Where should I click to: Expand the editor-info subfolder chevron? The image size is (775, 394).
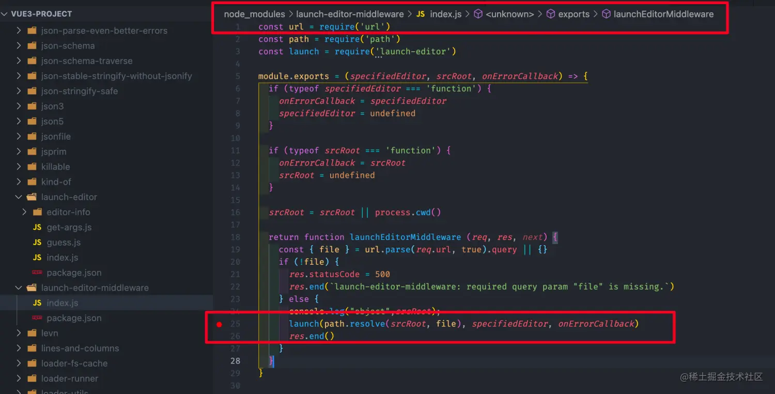click(24, 212)
